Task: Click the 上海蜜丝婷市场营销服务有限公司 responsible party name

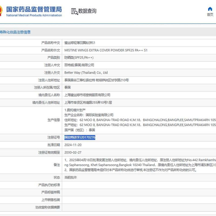Action: click(x=87, y=95)
